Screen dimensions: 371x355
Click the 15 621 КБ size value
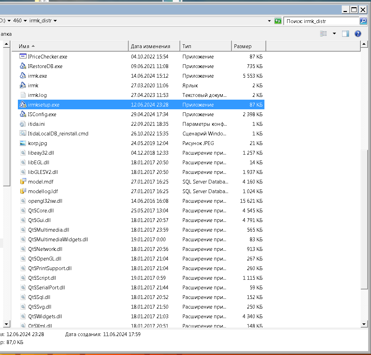pos(251,201)
